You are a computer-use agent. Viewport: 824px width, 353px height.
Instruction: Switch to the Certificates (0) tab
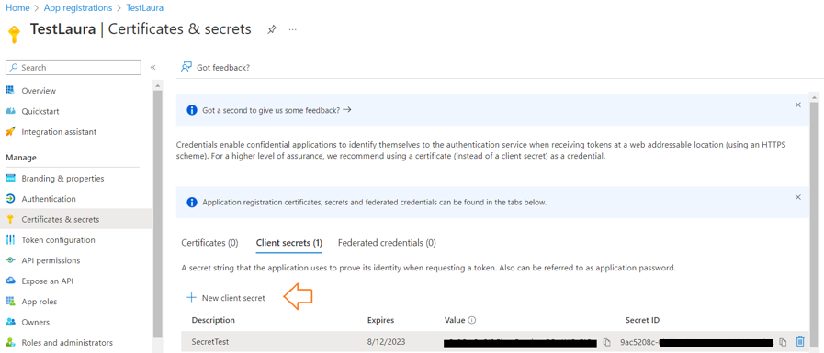(209, 243)
